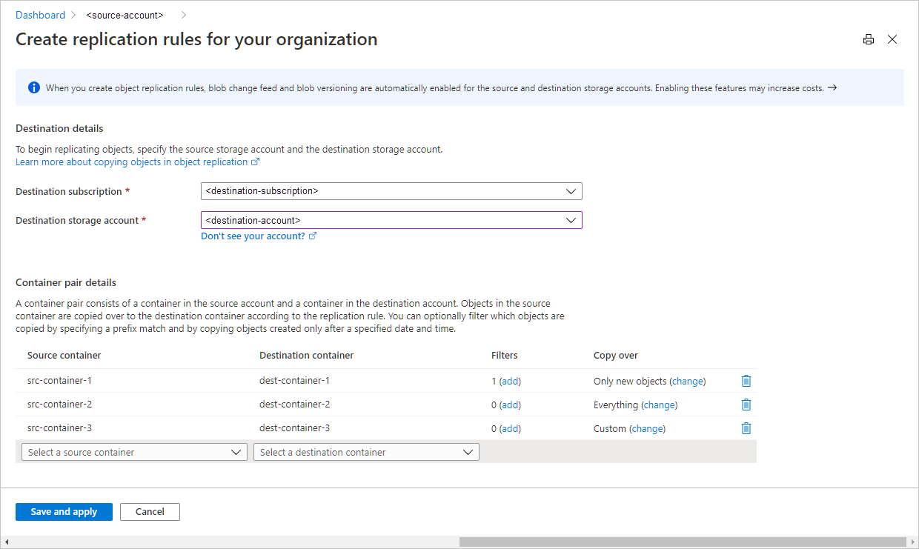The height and width of the screenshot is (549, 919).
Task: Click external link icon next to Learn more
Action: 256,162
